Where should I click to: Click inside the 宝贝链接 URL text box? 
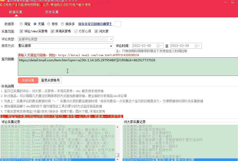click(x=128, y=66)
